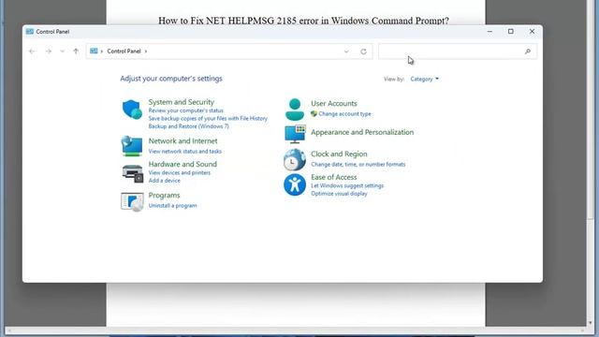599x337 pixels.
Task: Click the Back arrow in Control Panel
Action: (32, 51)
